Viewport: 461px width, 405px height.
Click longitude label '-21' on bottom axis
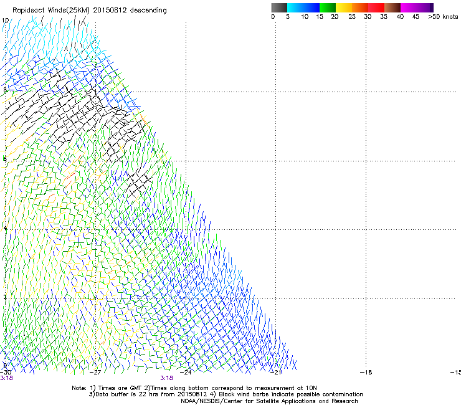[276, 373]
